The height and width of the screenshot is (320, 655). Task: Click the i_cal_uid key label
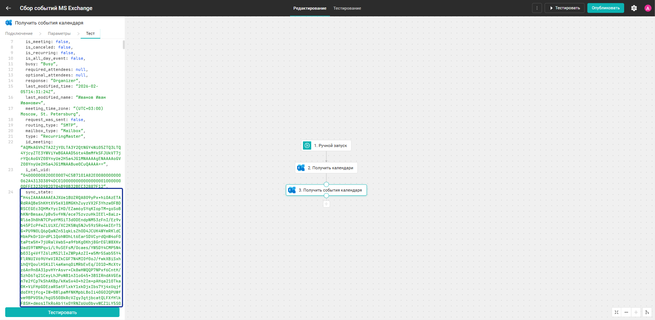(x=38, y=170)
